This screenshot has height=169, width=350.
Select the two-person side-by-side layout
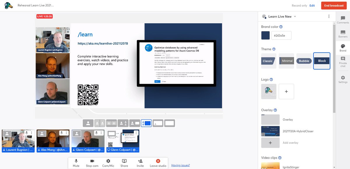click(100, 123)
